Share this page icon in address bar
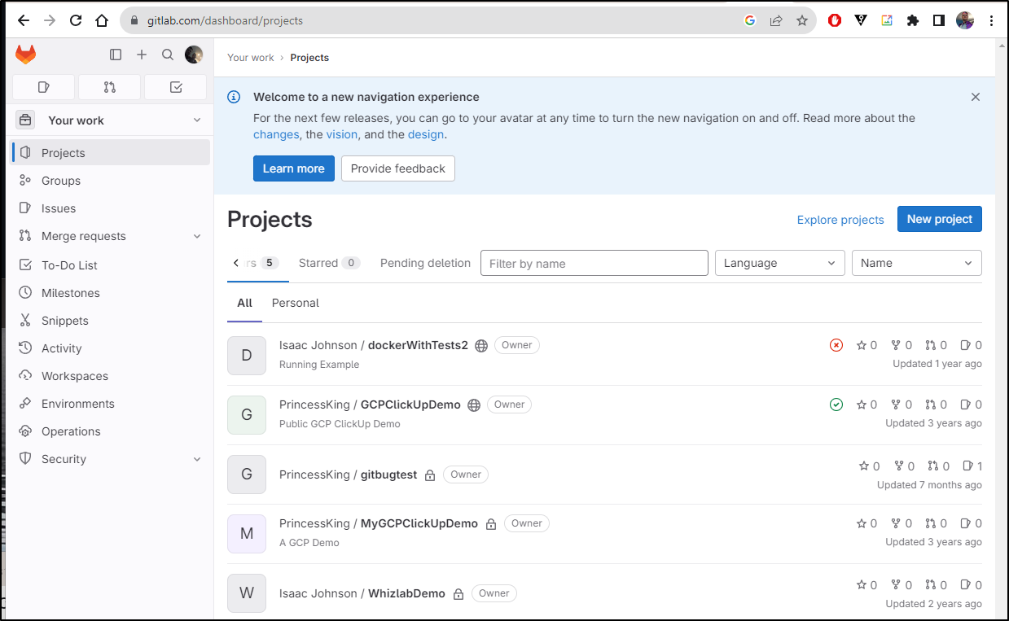Image resolution: width=1009 pixels, height=621 pixels. [776, 20]
